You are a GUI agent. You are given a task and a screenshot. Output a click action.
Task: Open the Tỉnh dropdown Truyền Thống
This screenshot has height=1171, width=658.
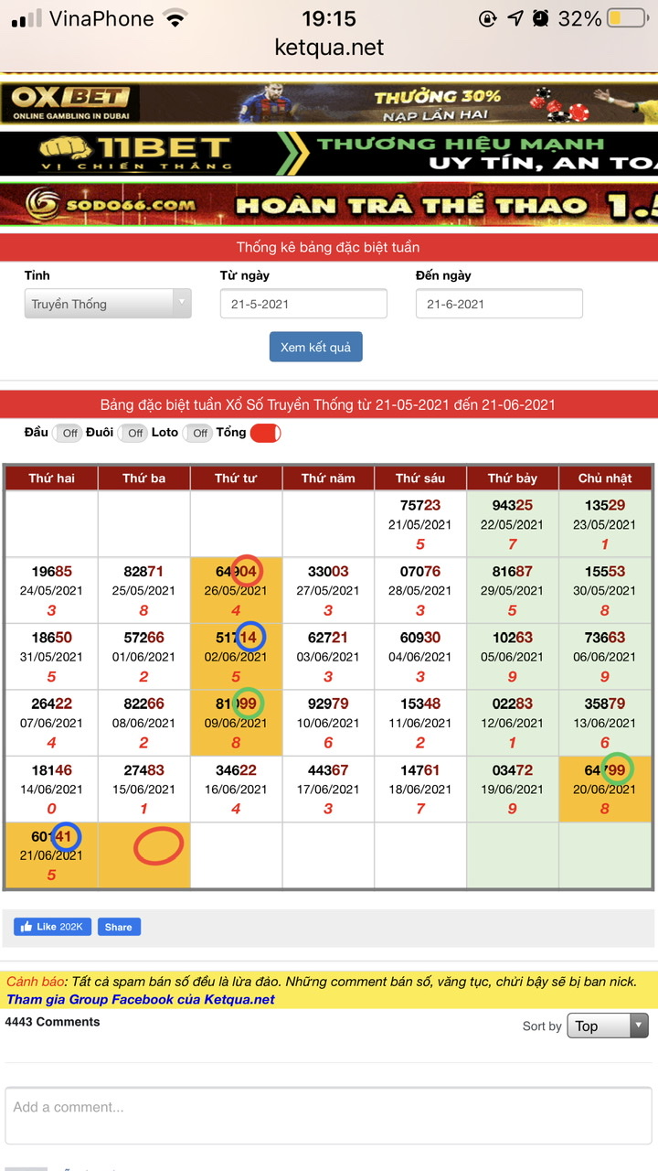pos(108,304)
